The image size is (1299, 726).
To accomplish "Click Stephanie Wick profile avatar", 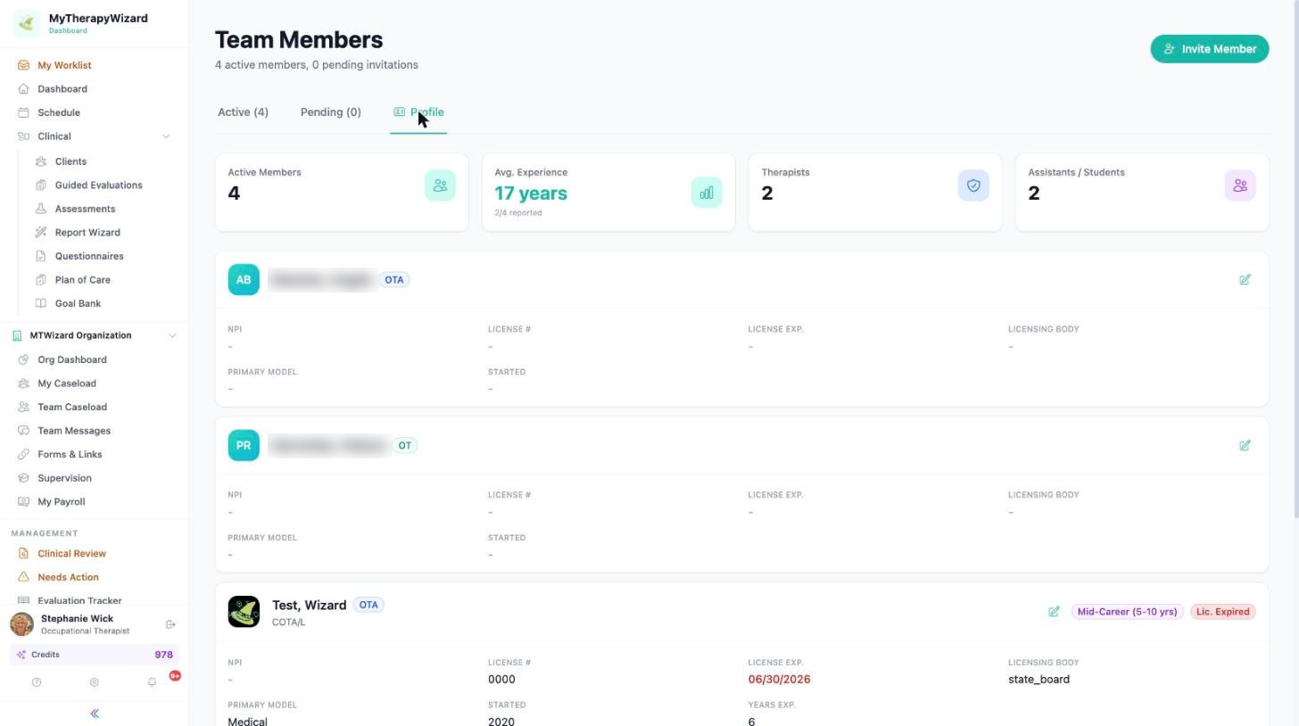I will (22, 624).
